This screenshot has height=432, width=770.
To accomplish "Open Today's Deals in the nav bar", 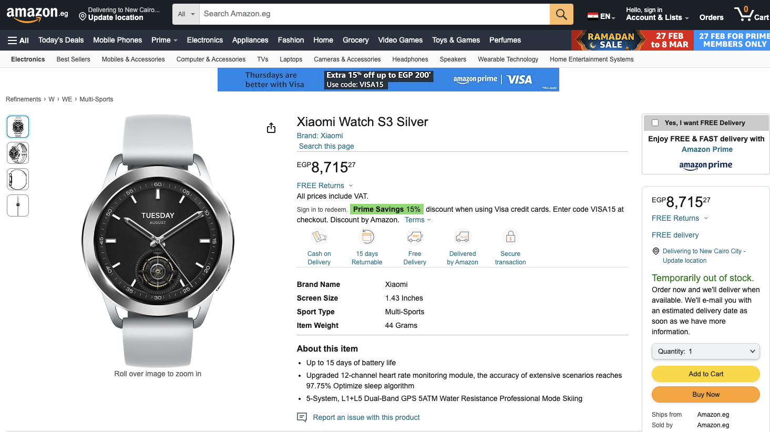I will tap(61, 40).
